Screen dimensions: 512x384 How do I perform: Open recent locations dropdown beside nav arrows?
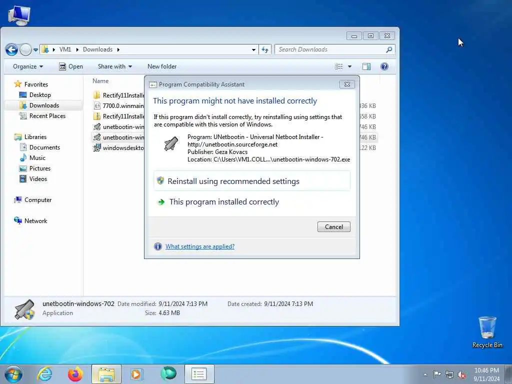tap(35, 50)
